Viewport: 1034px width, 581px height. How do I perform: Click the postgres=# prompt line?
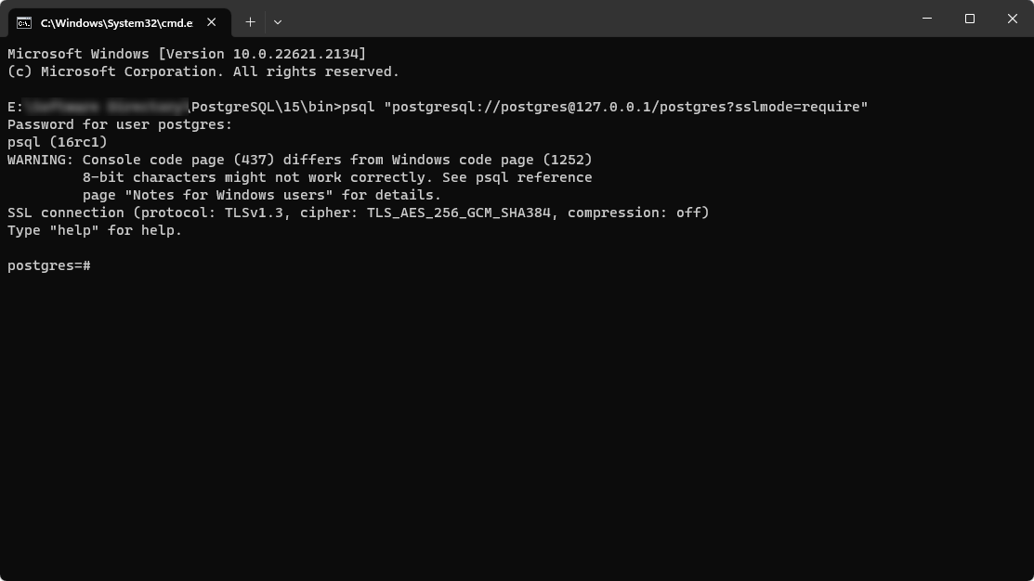point(48,265)
